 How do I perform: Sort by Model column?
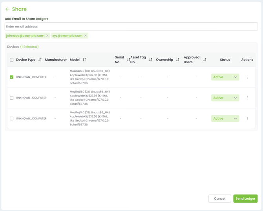coord(84,60)
